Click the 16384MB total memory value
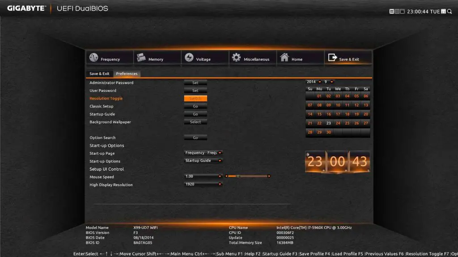Screen dimensions: 458x257 tap(285, 242)
